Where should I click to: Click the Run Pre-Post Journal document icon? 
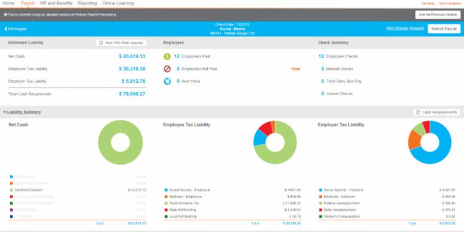click(x=101, y=43)
